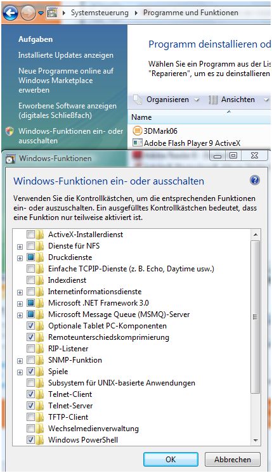Select the Telnet-Server row label
Viewport: 272px width, 473px height.
(70, 406)
